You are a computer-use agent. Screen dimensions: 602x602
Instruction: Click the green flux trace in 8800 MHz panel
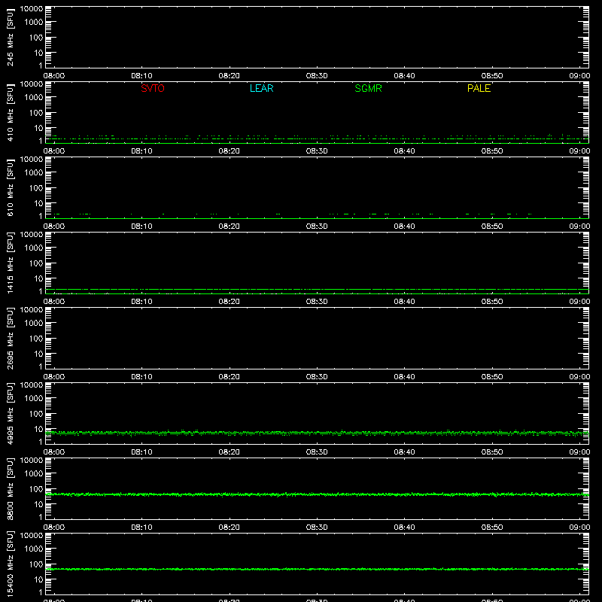click(x=317, y=494)
